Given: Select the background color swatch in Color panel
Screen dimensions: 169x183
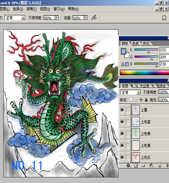Looking at the screenshot, I should (127, 56).
